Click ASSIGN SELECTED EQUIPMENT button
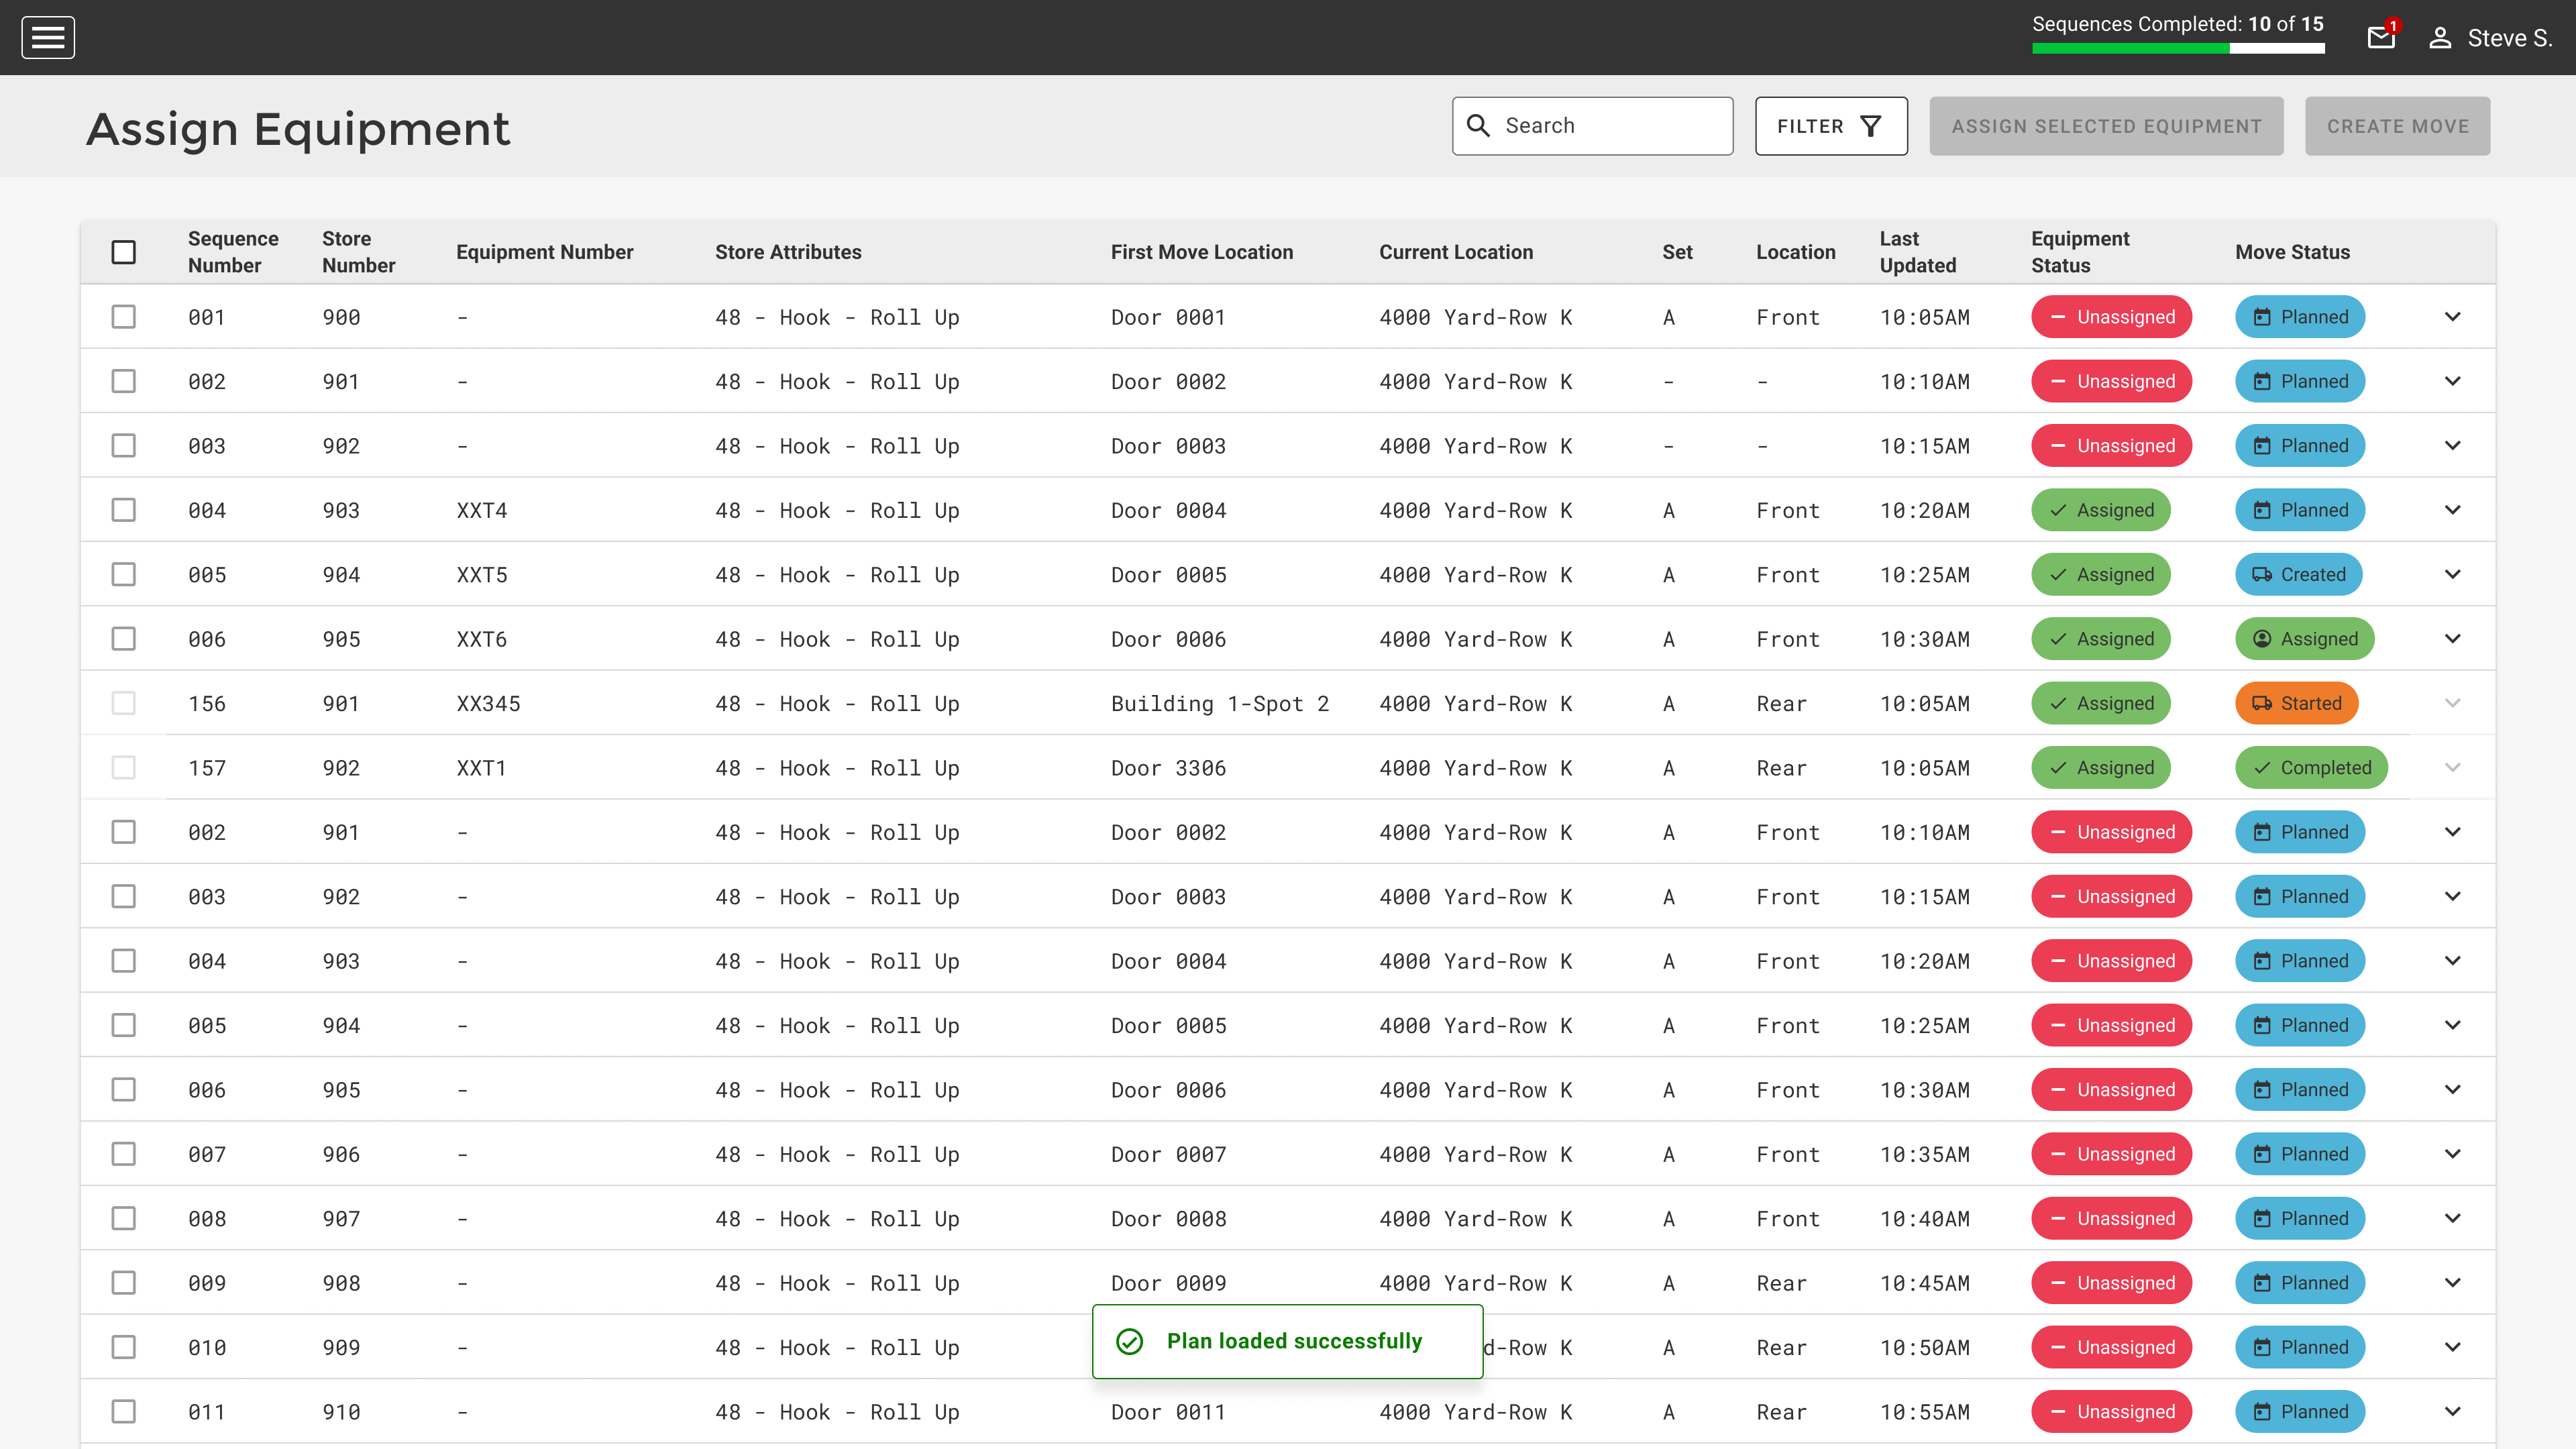The height and width of the screenshot is (1449, 2576). (2106, 126)
